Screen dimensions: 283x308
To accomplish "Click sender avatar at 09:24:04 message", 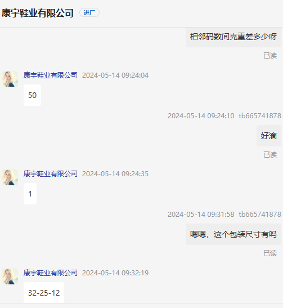I will (x=10, y=79).
